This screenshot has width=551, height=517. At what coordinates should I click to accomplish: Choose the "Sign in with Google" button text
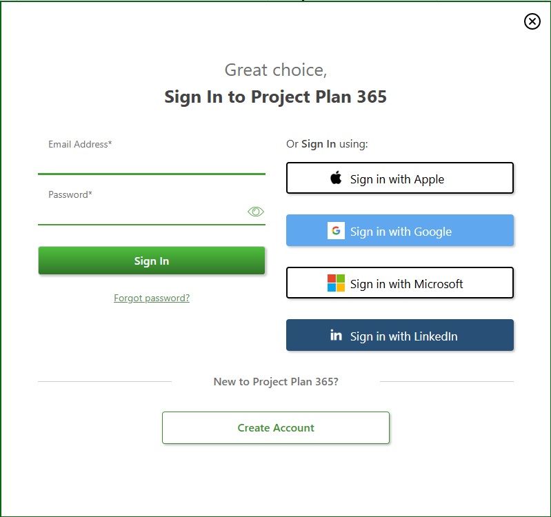pyautogui.click(x=401, y=232)
